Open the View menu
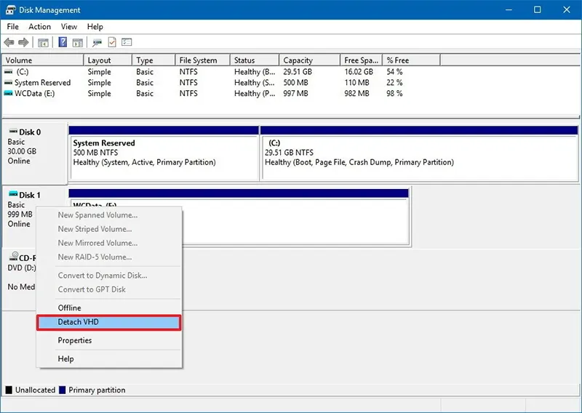This screenshot has width=582, height=413. 69,27
